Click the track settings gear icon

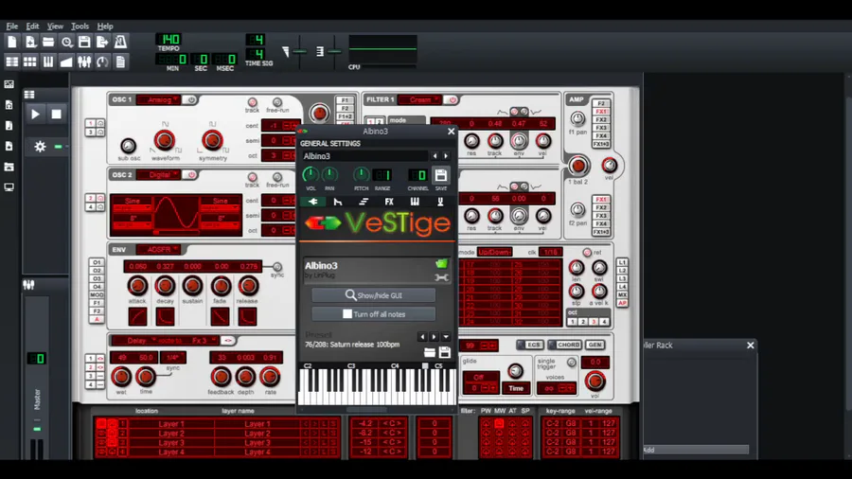click(x=40, y=146)
